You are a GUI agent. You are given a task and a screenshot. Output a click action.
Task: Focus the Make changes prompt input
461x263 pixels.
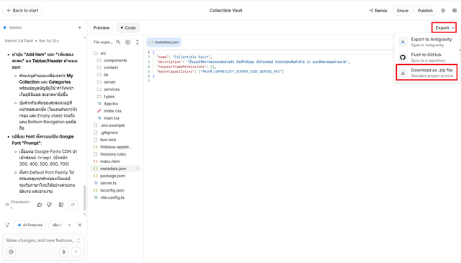click(40, 241)
